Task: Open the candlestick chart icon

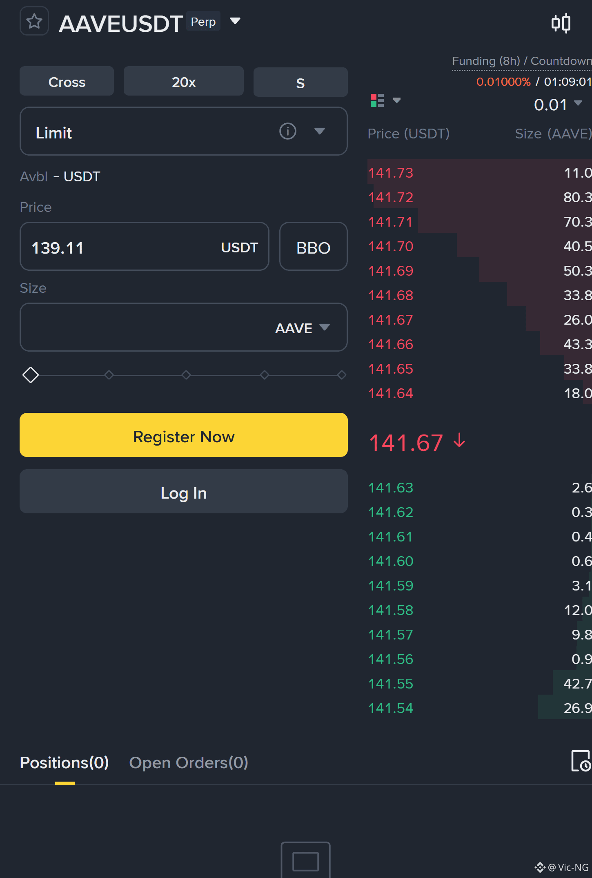Action: point(561,23)
